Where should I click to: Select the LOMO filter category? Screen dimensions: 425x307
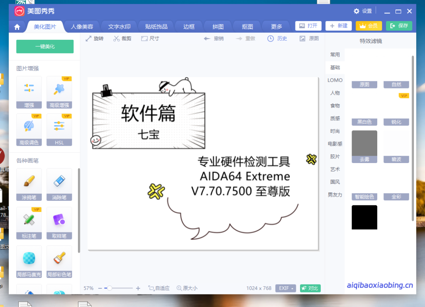(x=335, y=80)
